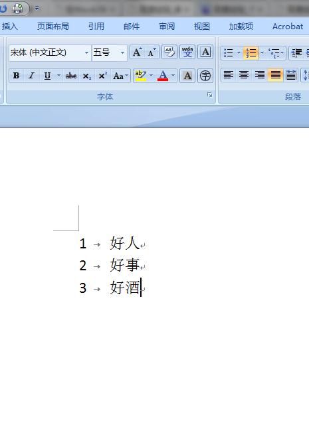Apply character border with the boxed A icon
Screen dimensions: 309x437
pyautogui.click(x=205, y=52)
